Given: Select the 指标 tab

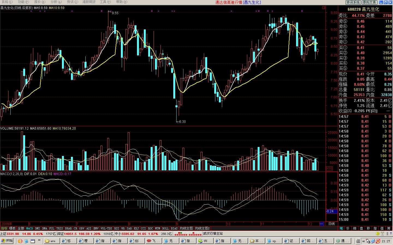Looking at the screenshot, I should 4,228.
